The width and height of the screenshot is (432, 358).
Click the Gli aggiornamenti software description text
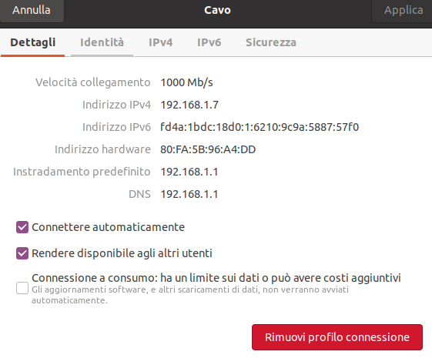190,295
